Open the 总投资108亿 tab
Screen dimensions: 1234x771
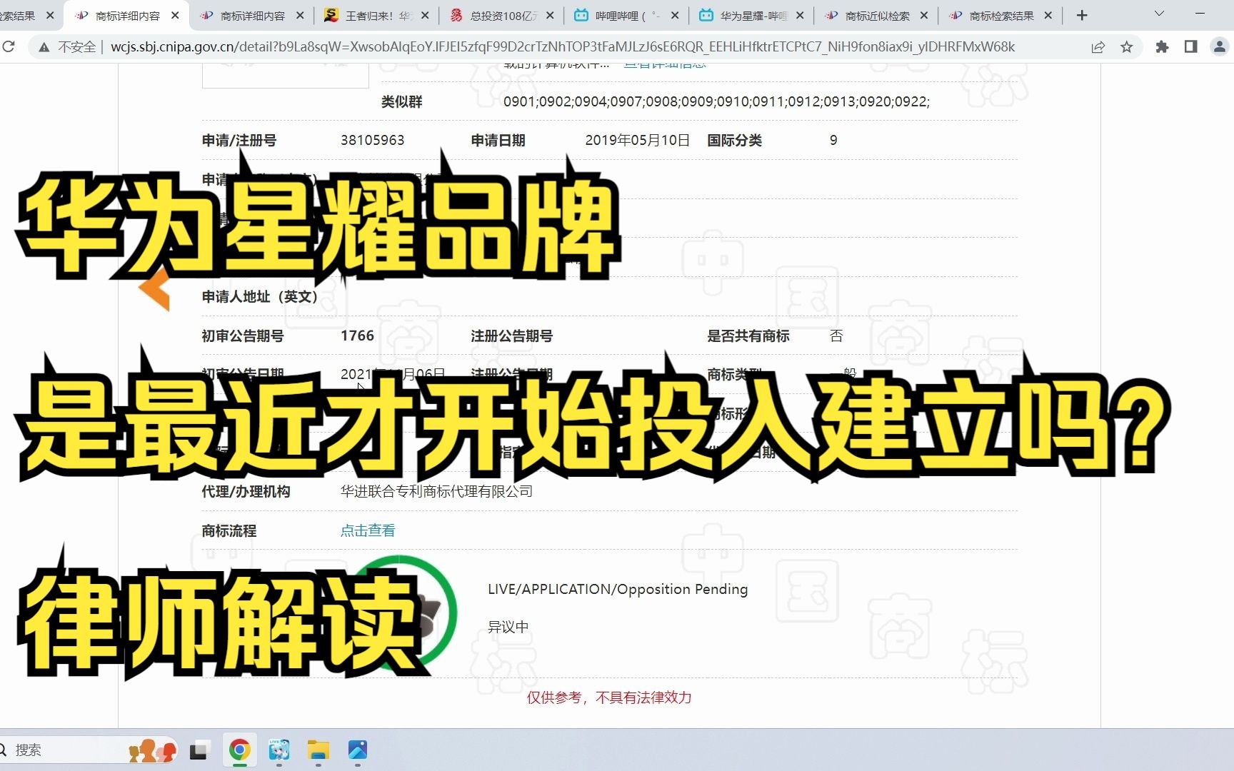pyautogui.click(x=501, y=15)
